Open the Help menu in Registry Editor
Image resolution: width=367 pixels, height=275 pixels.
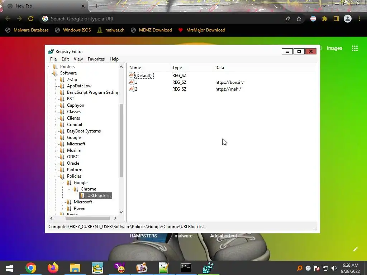(x=114, y=59)
